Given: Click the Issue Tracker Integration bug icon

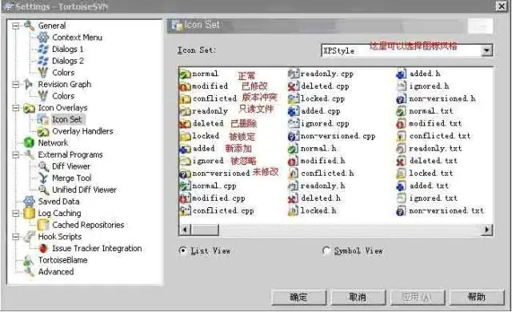Looking at the screenshot, I should tap(43, 248).
